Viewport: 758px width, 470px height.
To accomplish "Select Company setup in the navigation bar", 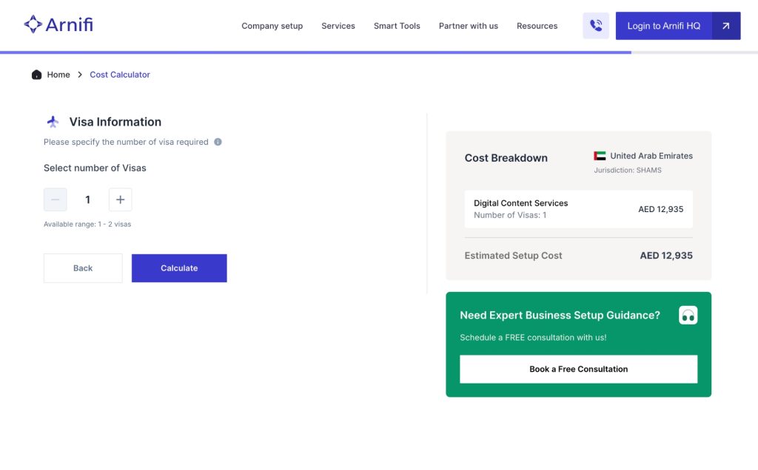I will pos(272,26).
